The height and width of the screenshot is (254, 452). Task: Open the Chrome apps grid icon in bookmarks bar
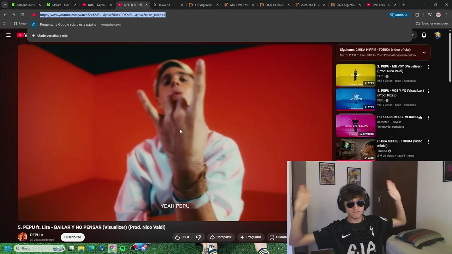(x=5, y=24)
